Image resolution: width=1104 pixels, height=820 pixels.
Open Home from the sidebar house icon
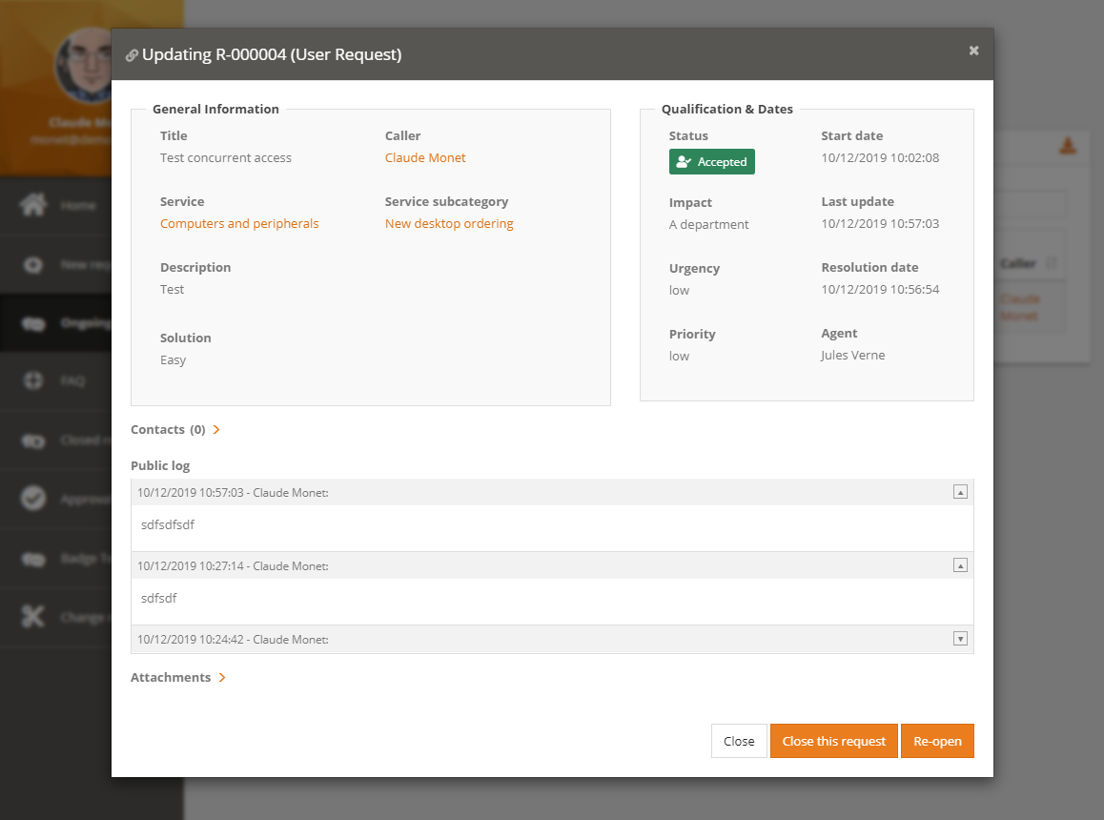34,205
